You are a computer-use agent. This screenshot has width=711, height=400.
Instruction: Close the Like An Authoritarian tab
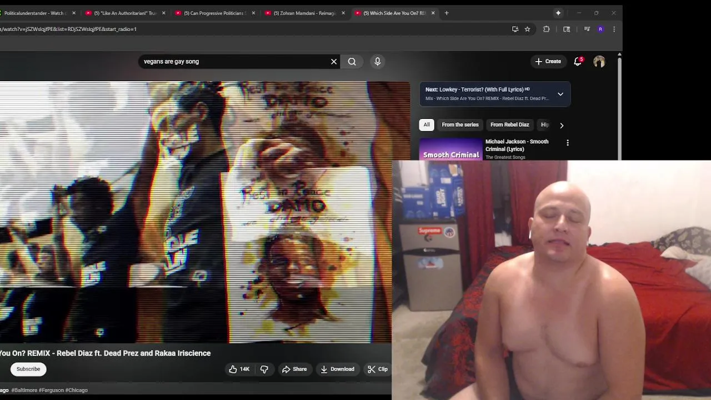click(x=163, y=13)
